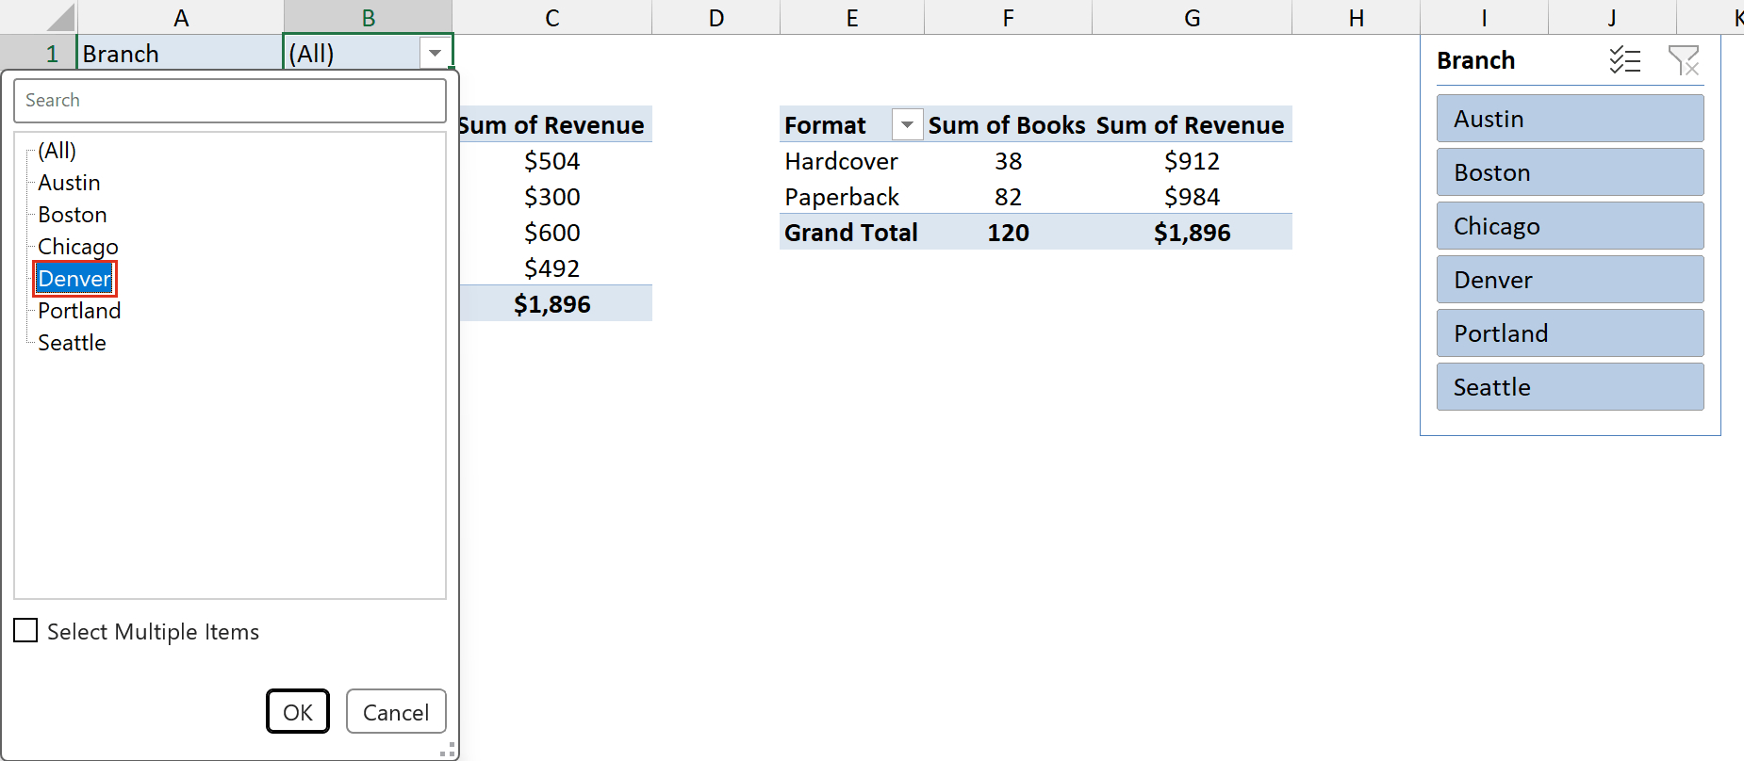Click the Branch label cell A1

(180, 54)
